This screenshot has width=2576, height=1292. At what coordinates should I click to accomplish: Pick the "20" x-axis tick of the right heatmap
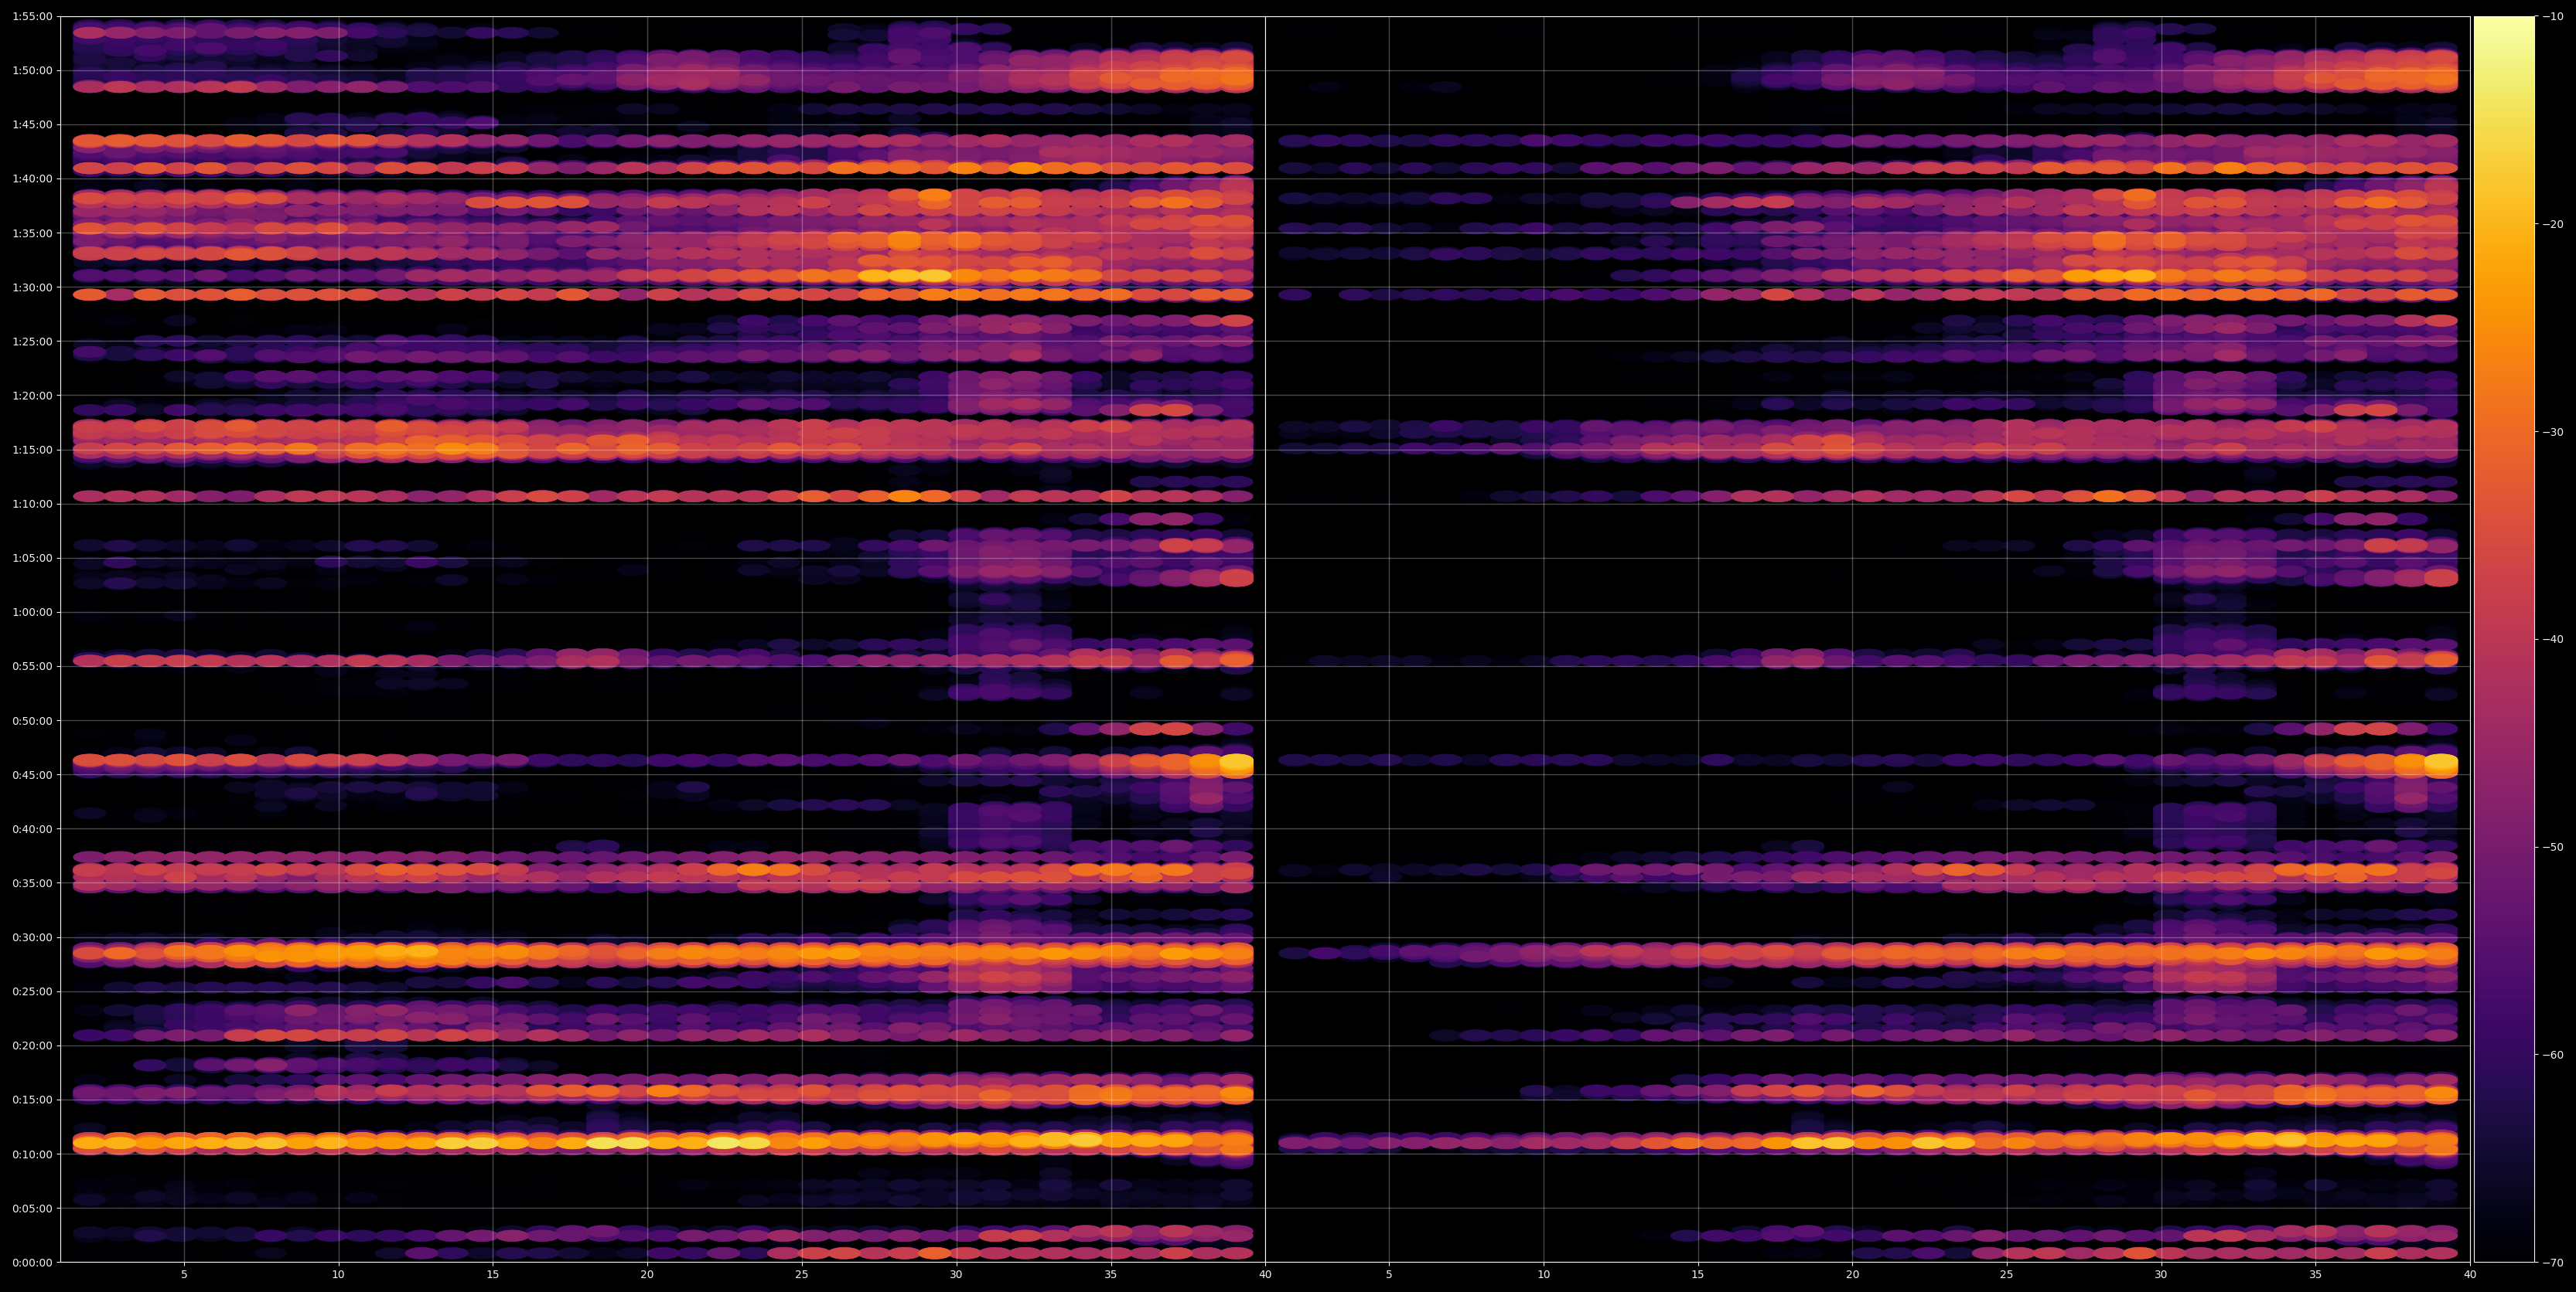[1852, 1274]
